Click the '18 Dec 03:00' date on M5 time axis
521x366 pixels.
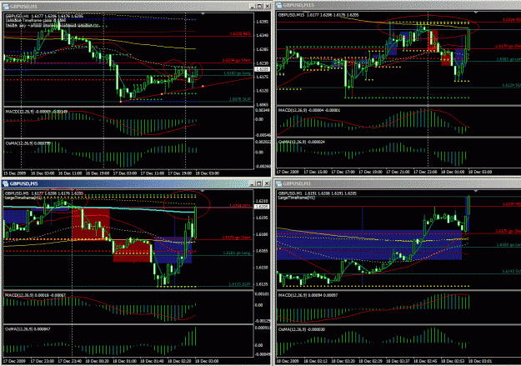[207, 361]
